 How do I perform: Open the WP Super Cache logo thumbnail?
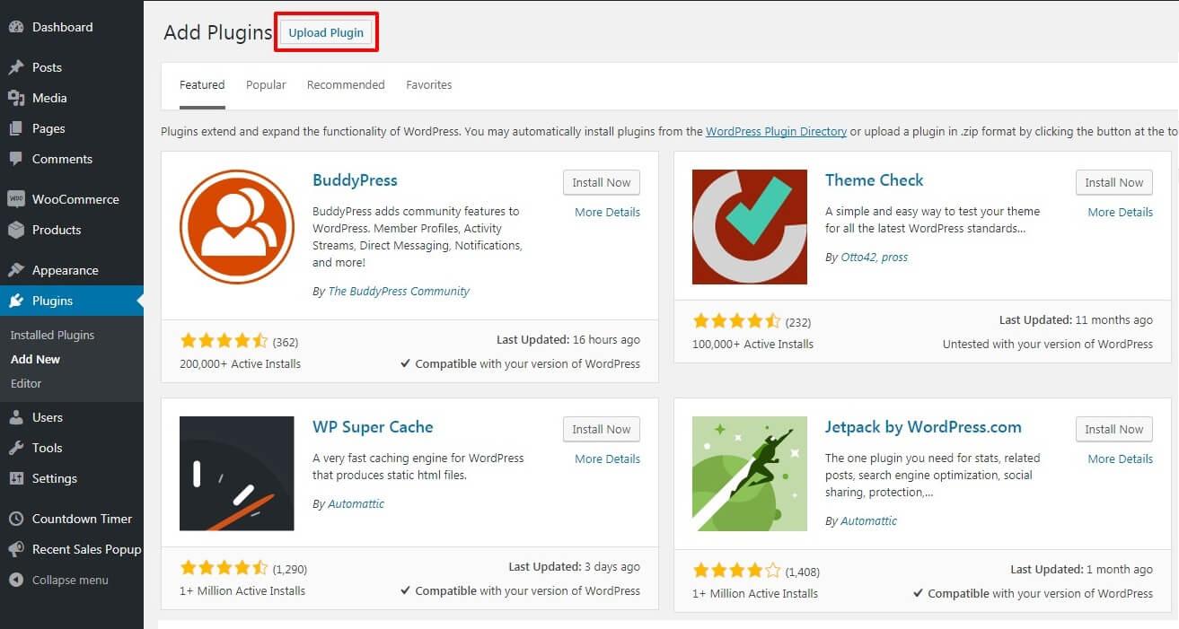pyautogui.click(x=237, y=474)
